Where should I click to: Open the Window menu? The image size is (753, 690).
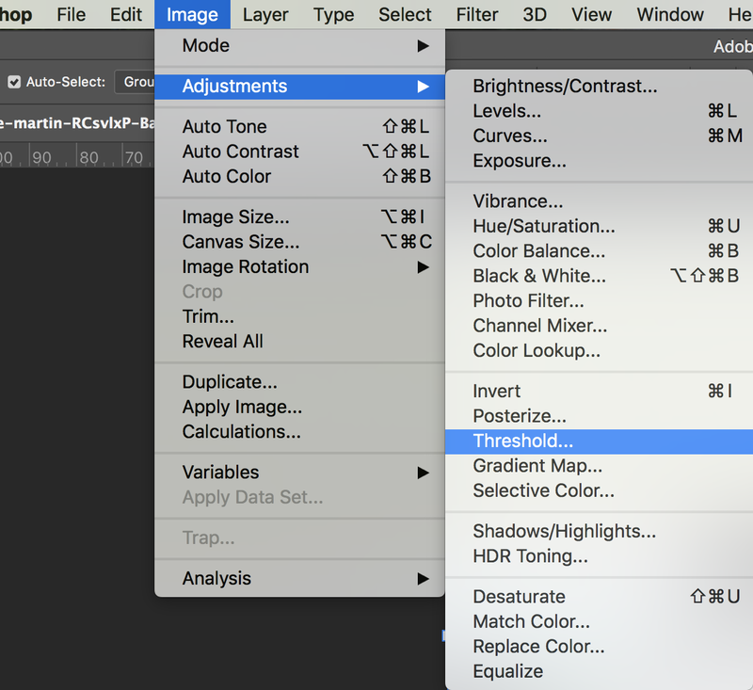click(670, 15)
